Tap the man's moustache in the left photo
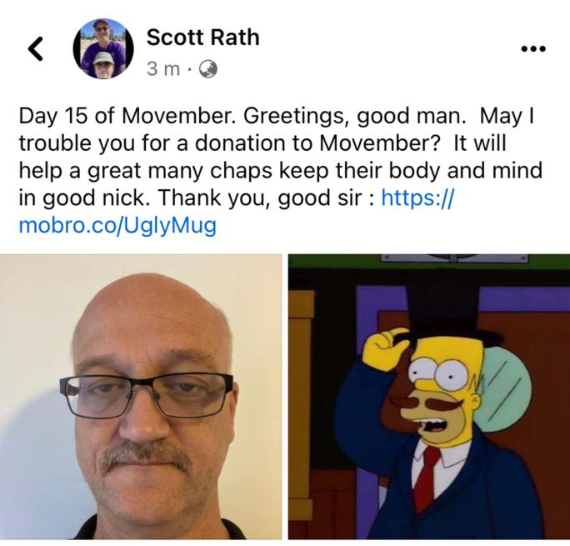The width and height of the screenshot is (570, 546). point(146,456)
